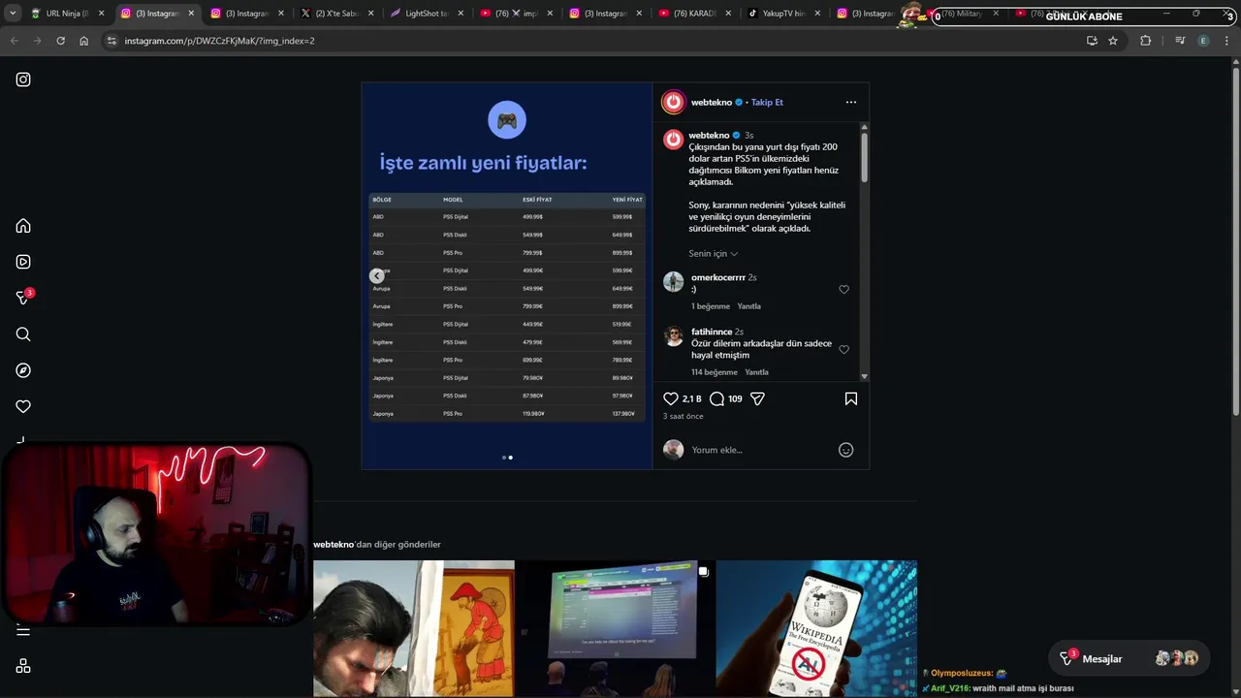Image resolution: width=1241 pixels, height=698 pixels.
Task: Bookmark this page with star icon
Action: coord(1113,41)
